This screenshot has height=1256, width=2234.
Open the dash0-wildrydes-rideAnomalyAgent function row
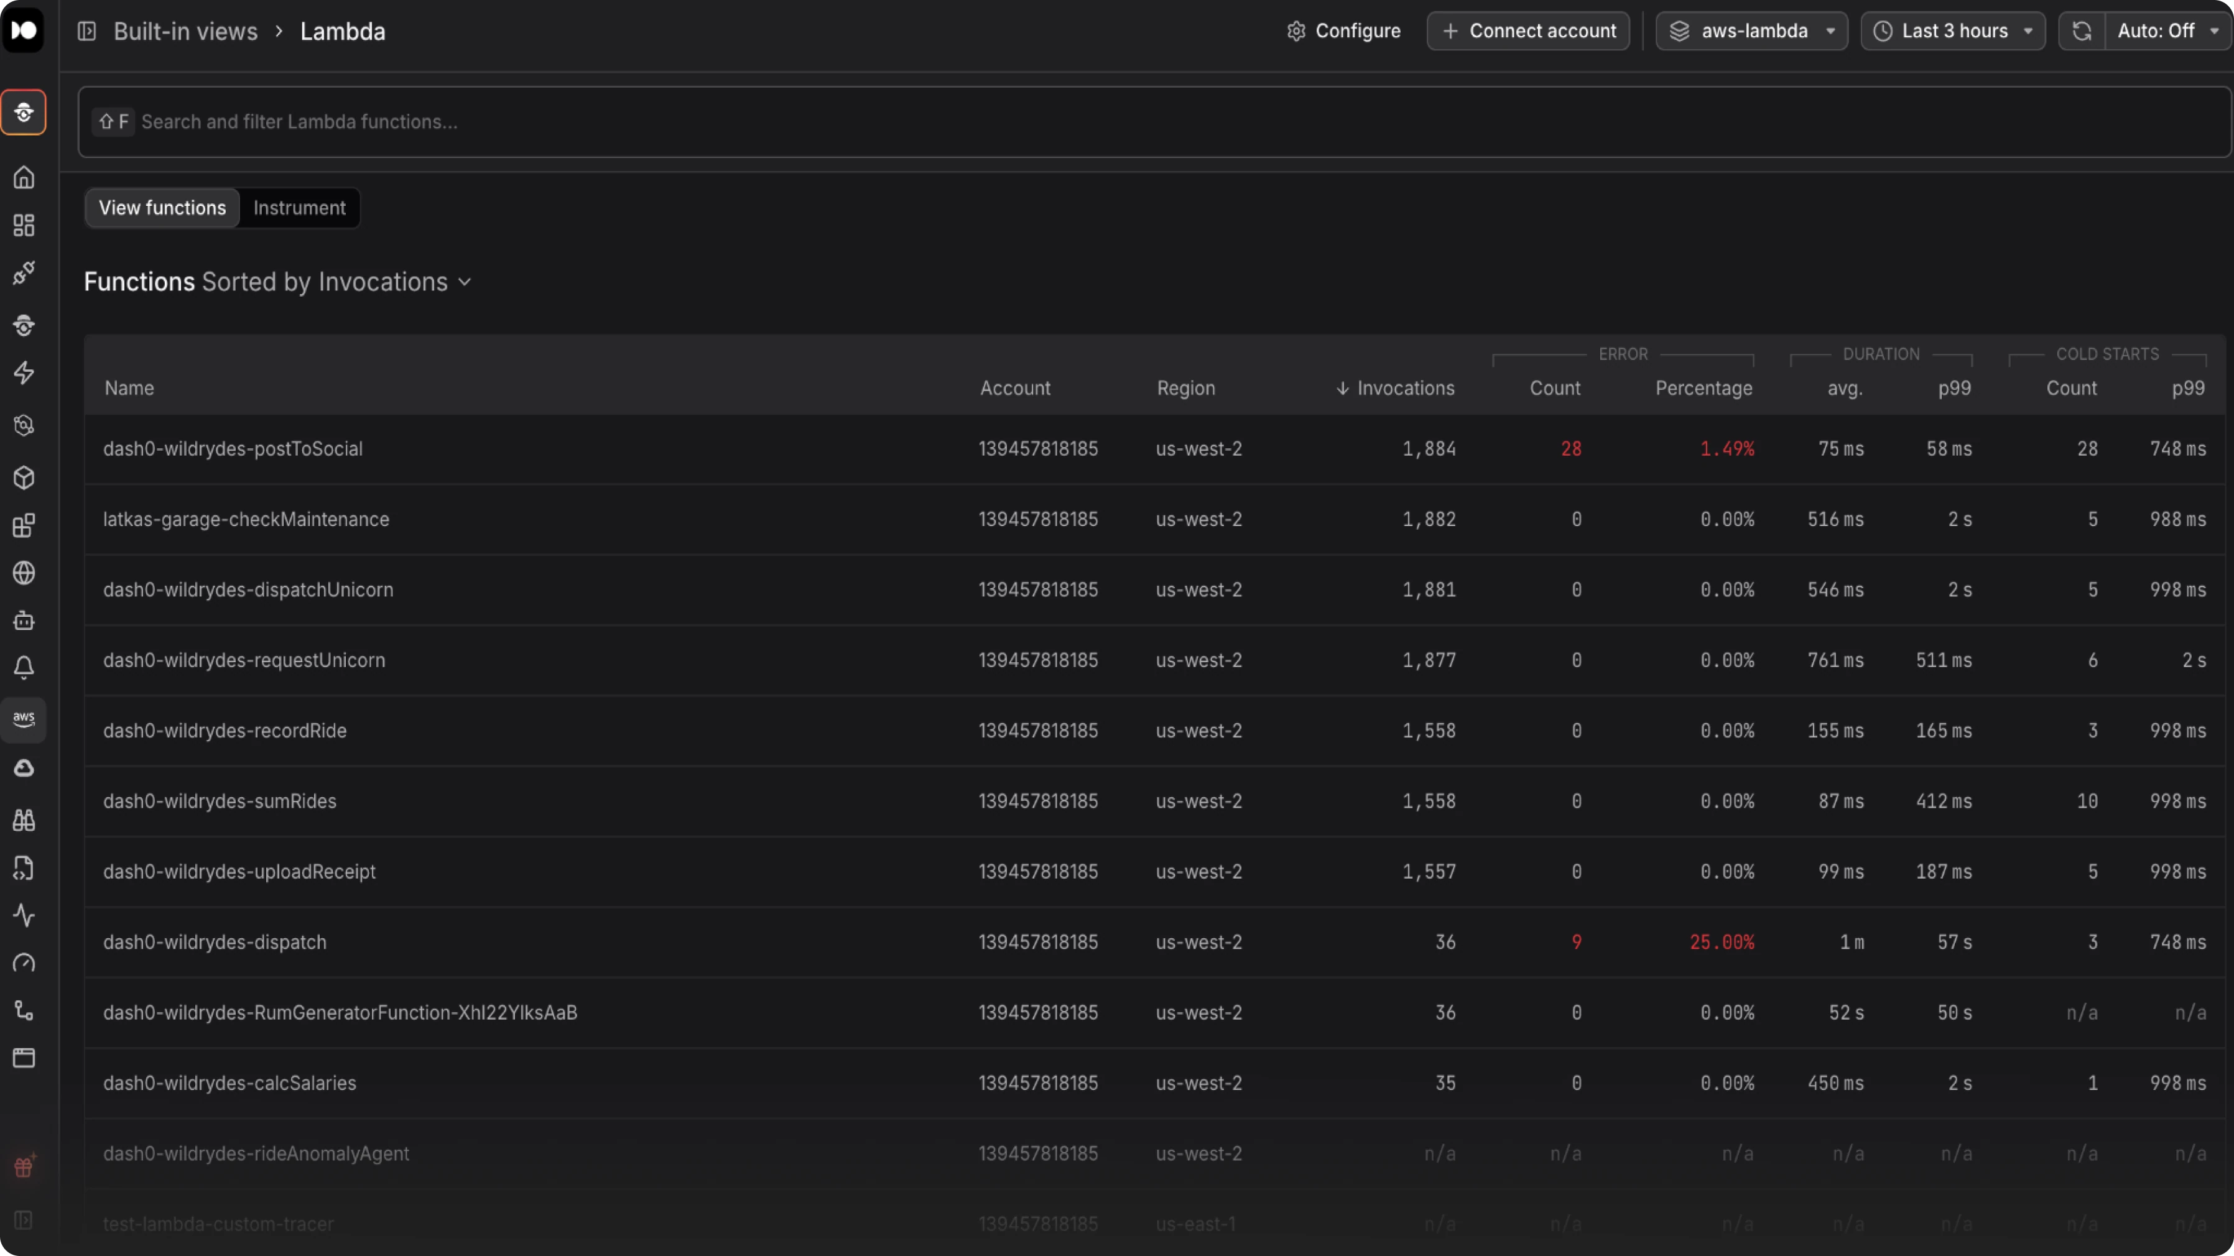(x=1154, y=1154)
